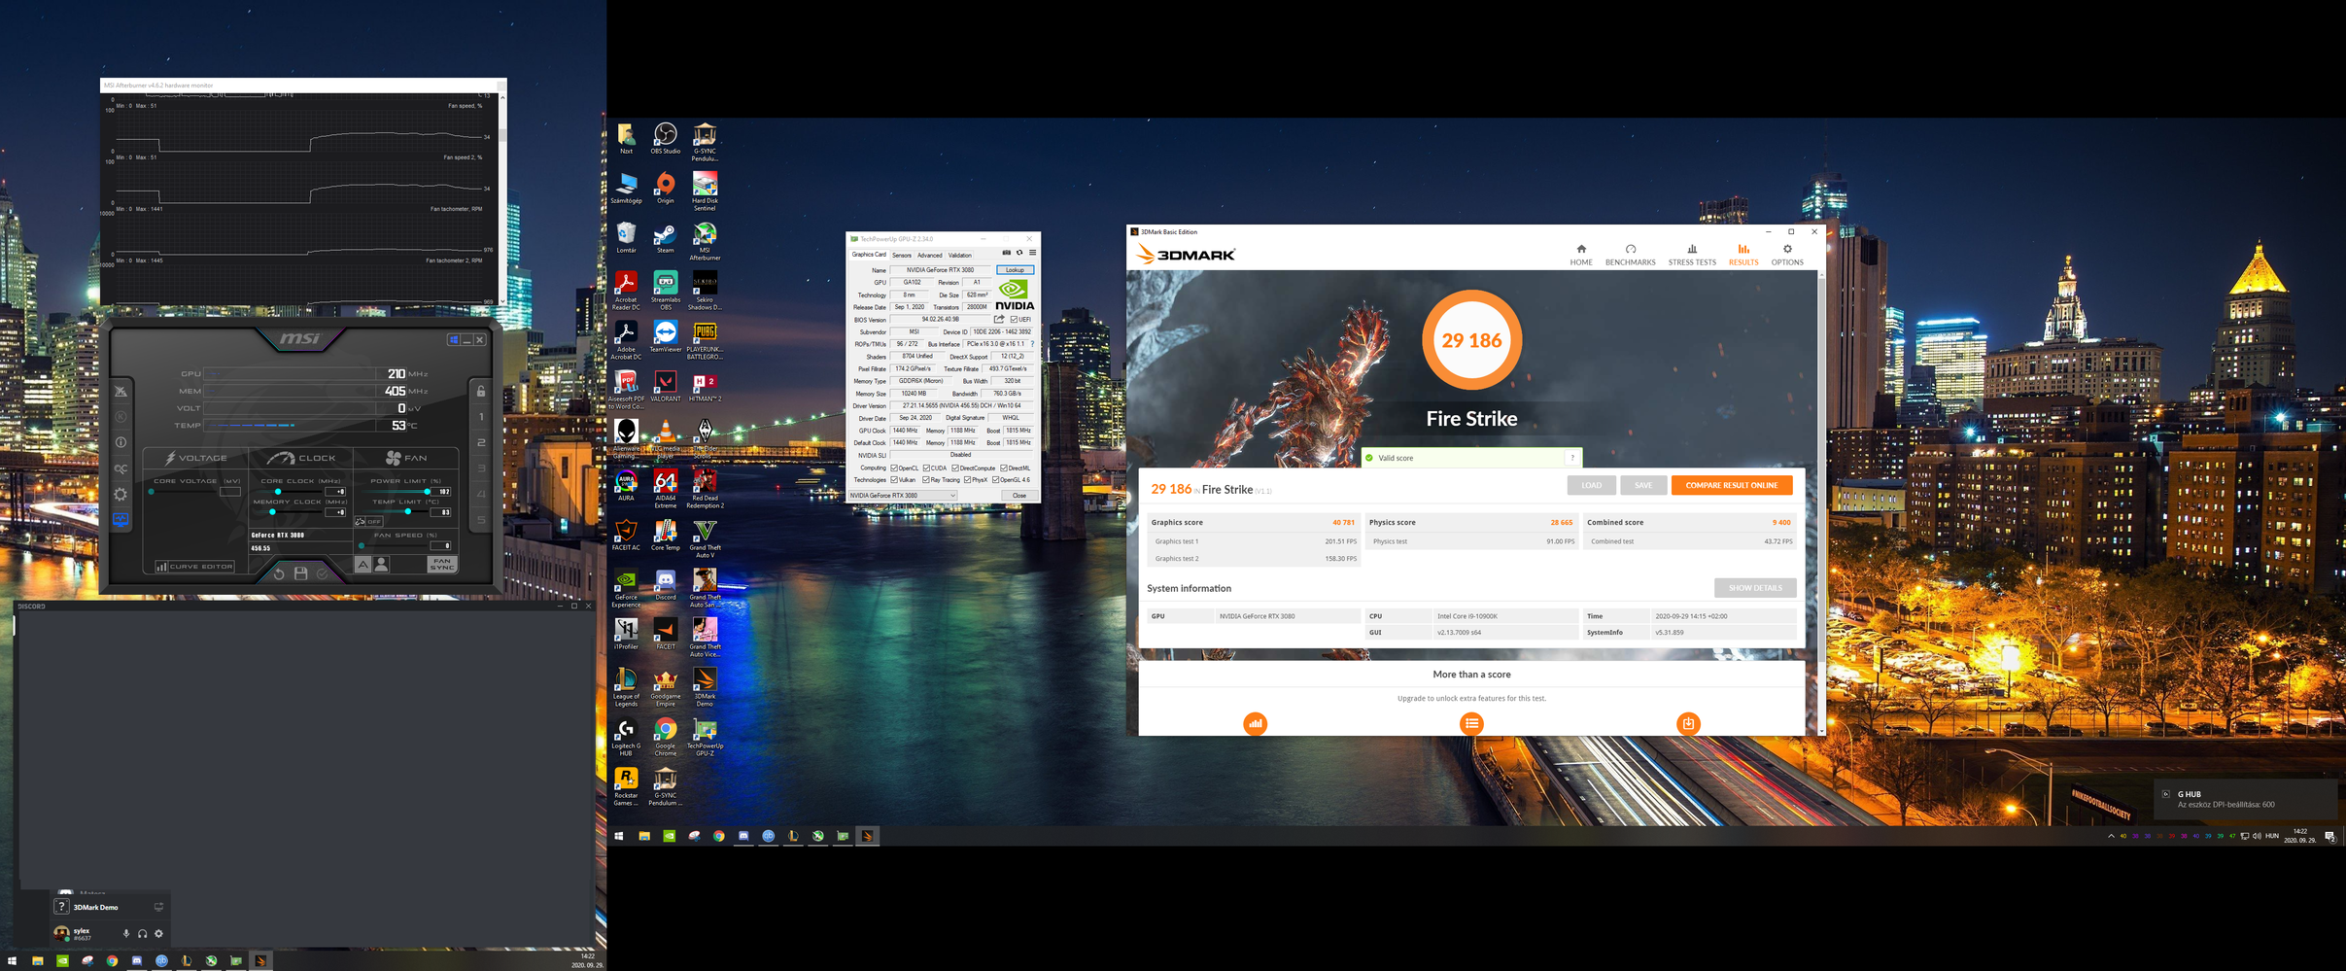Toggle the UEFI checkbox in GPU-Z
Image resolution: width=2346 pixels, height=971 pixels.
(x=1014, y=320)
